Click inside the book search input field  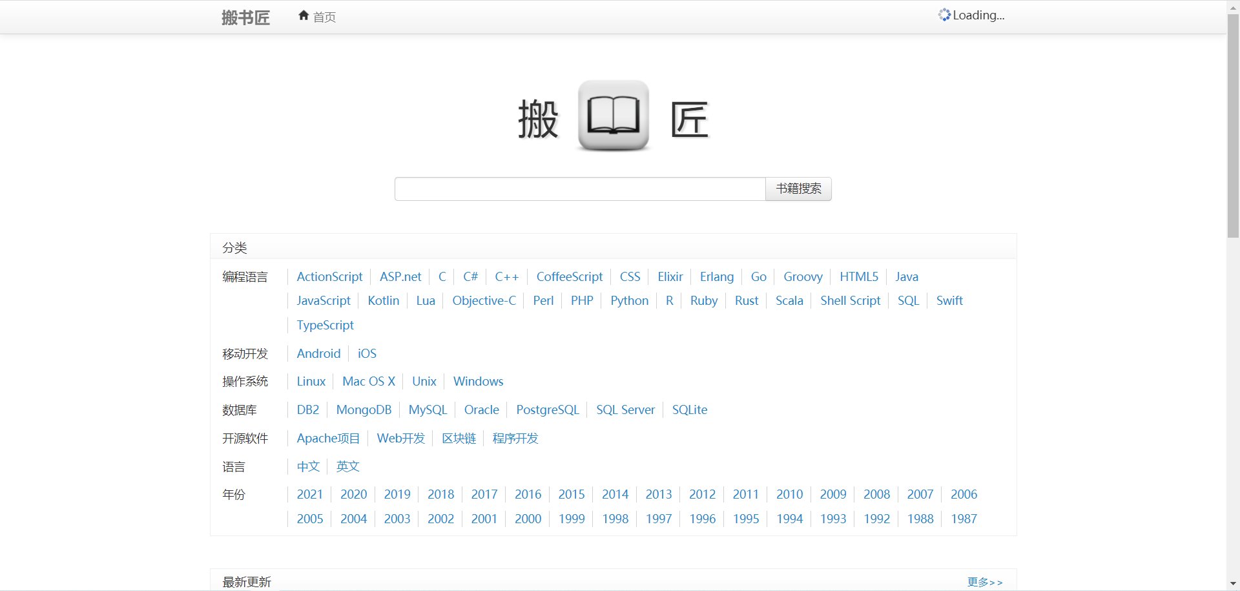(579, 189)
